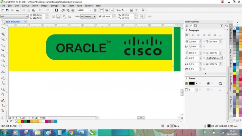Select left paragraph alignment

tap(193, 35)
